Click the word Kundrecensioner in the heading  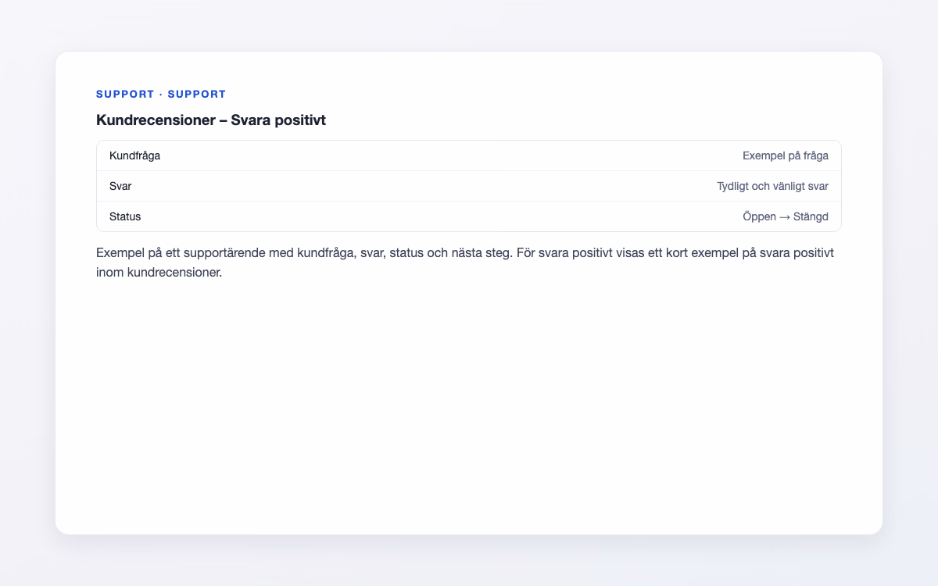pos(156,120)
